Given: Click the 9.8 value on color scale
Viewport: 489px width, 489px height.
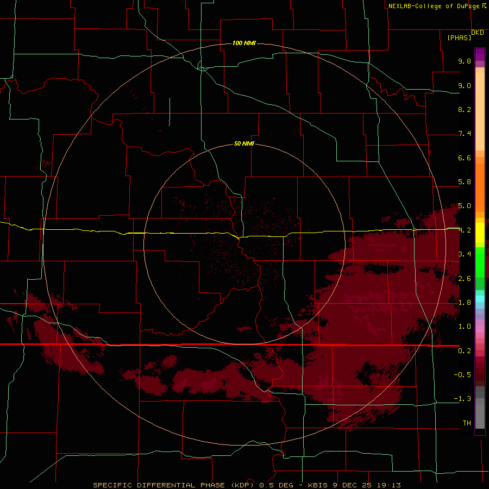Looking at the screenshot, I should click(465, 61).
